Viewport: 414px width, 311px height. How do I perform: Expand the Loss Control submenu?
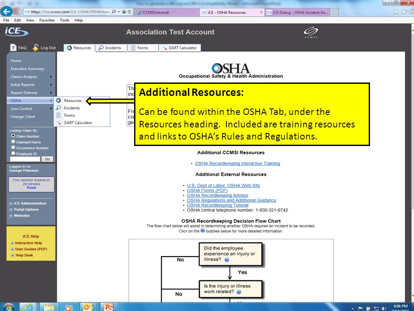[x=51, y=108]
